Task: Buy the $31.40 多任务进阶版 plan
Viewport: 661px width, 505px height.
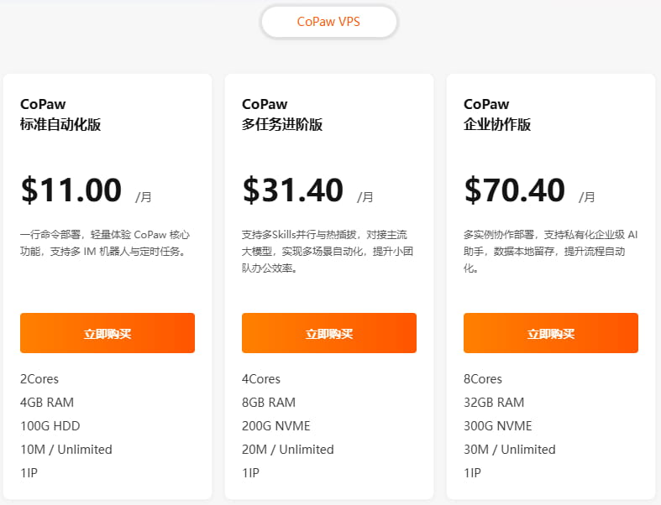Action: click(329, 333)
